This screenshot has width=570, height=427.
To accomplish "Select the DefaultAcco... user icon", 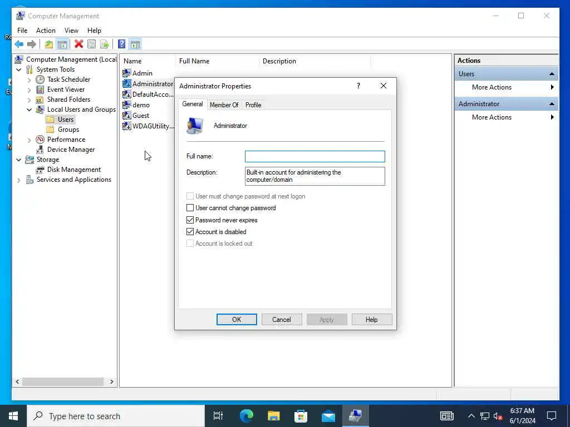I will (x=126, y=95).
